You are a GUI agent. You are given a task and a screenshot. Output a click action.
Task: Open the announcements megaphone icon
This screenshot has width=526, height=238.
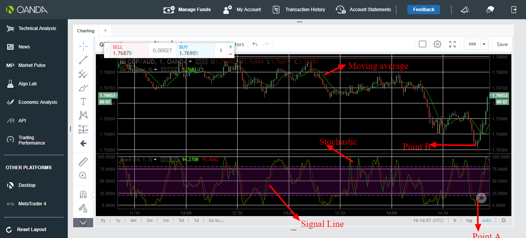click(465, 10)
